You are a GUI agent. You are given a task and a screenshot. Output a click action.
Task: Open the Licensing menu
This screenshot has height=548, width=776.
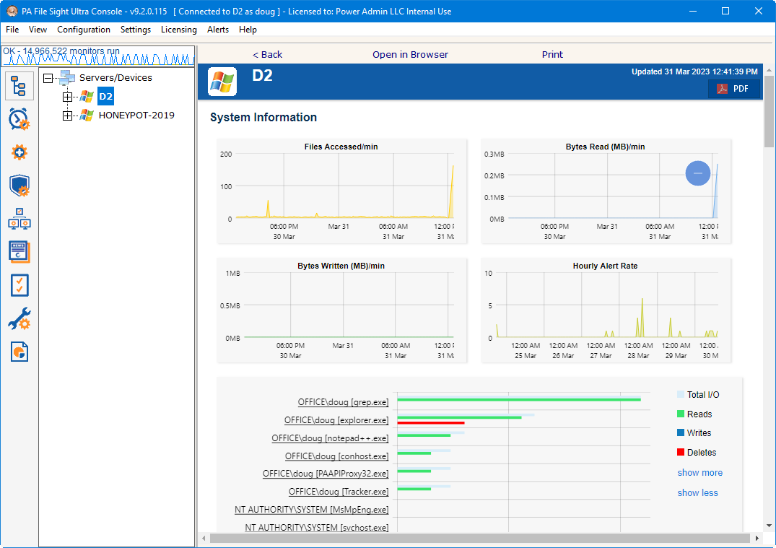pos(178,30)
